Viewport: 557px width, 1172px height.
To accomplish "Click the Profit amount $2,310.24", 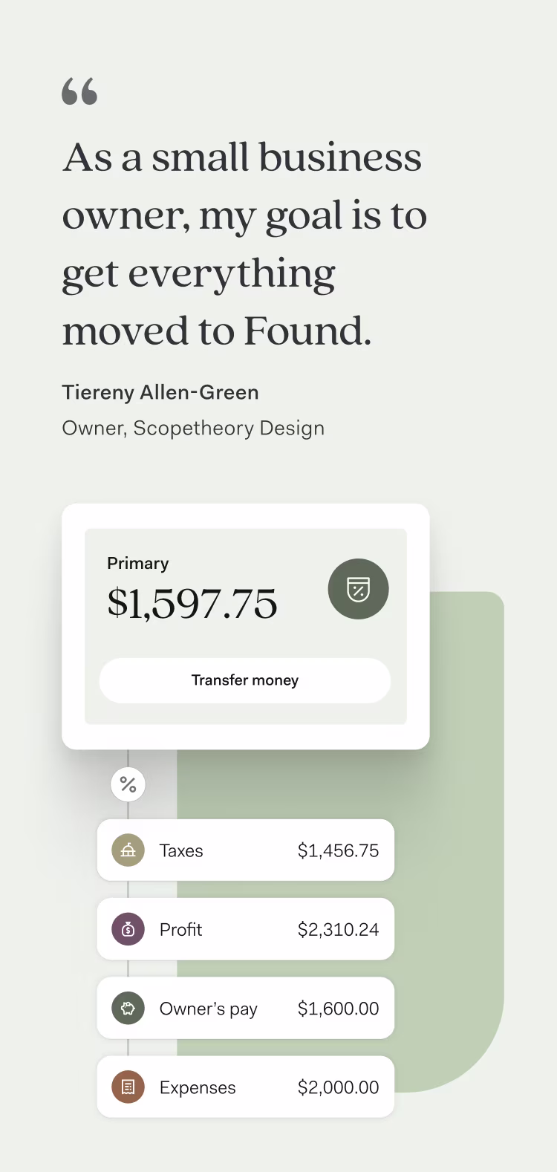I will point(338,929).
